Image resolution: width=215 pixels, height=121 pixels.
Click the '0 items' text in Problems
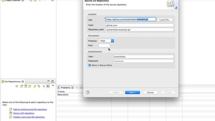61,91
